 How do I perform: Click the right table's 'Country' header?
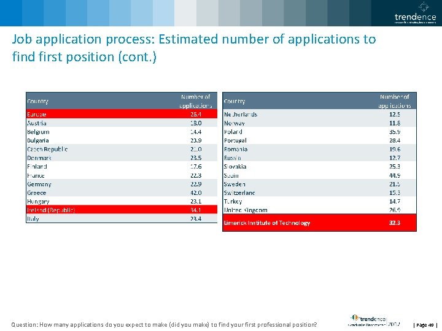point(235,101)
